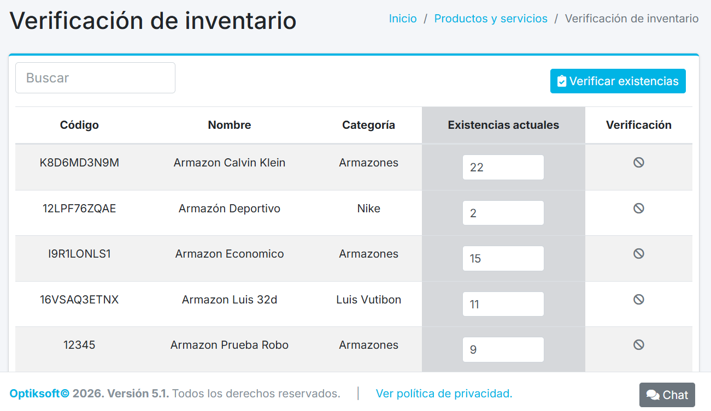Image resolution: width=711 pixels, height=411 pixels.
Task: Open Productos y servicios breadcrumb link
Action: click(x=491, y=19)
